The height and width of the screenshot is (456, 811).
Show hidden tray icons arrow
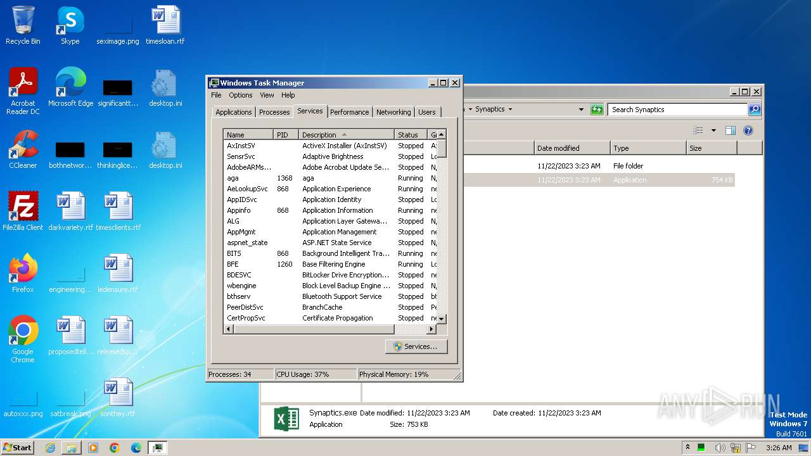click(x=688, y=447)
